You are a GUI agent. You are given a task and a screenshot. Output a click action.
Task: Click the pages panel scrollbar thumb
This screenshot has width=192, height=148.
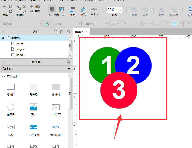point(70,46)
